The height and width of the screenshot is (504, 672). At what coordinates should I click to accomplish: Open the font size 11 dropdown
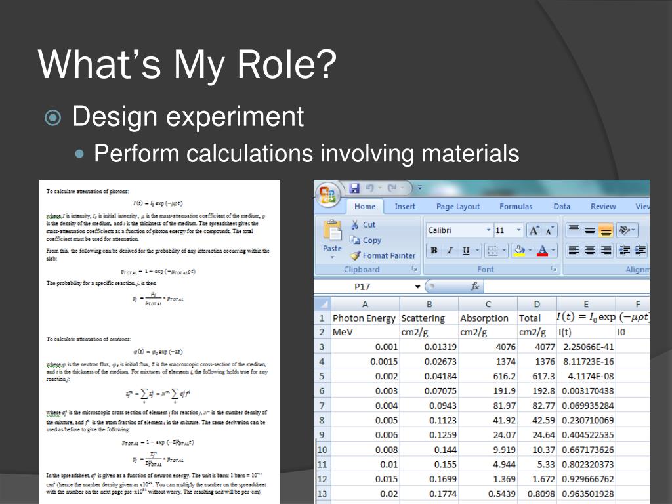pos(518,230)
